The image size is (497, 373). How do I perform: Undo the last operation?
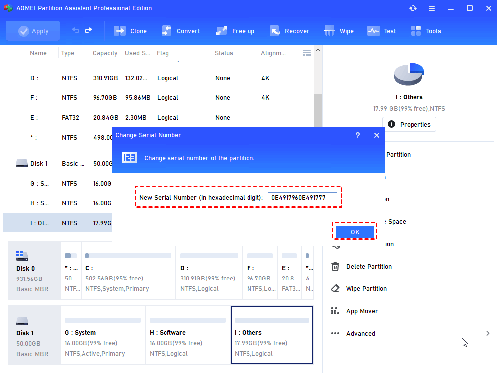click(76, 30)
